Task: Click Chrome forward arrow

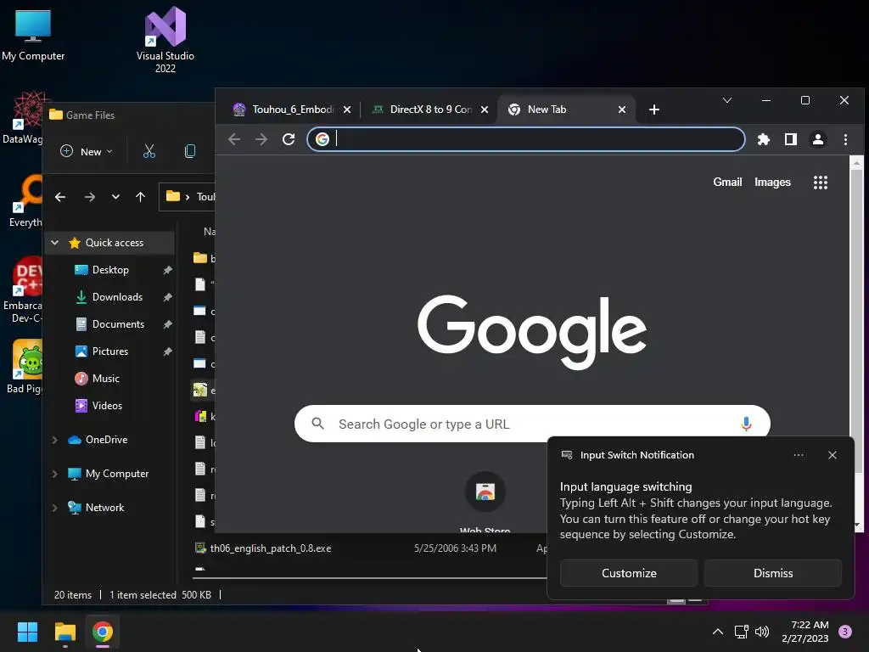Action: coord(261,139)
